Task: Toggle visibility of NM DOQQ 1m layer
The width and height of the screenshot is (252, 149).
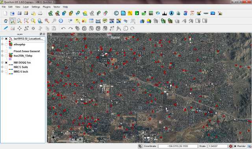Action: pos(6,63)
